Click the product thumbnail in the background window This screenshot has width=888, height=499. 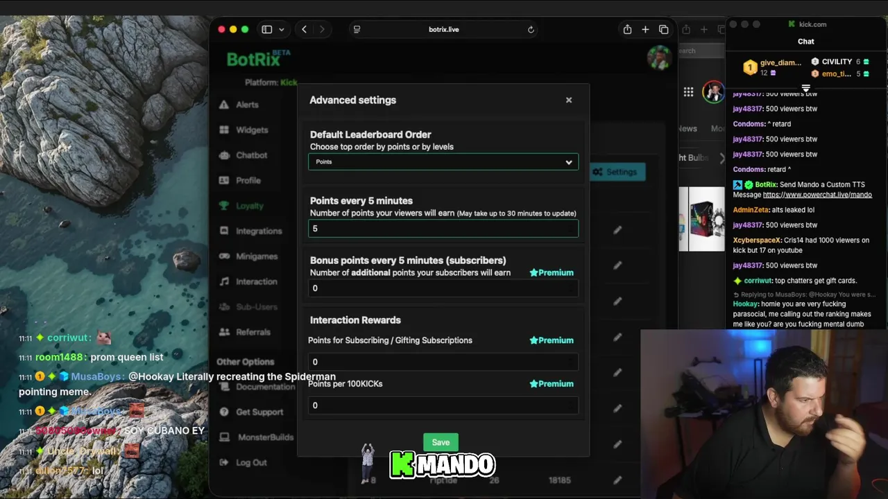[x=701, y=219]
